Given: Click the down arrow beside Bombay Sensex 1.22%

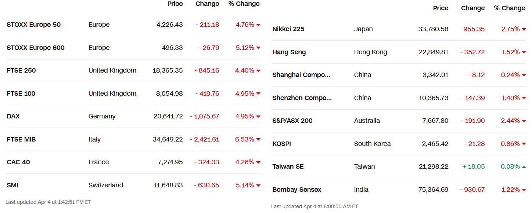Looking at the screenshot, I should [524, 190].
